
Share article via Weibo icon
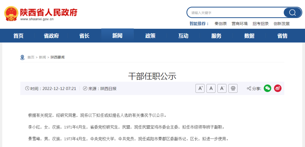[278, 89]
